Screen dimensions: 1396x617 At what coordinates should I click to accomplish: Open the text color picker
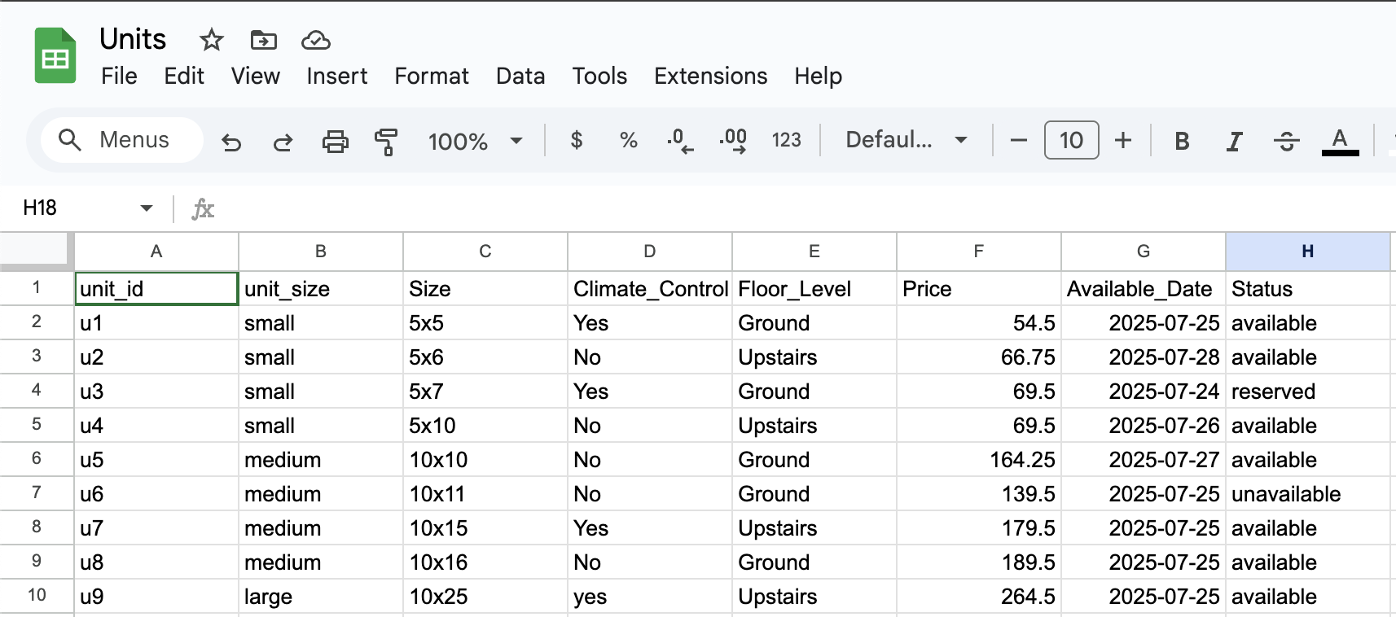point(1340,141)
